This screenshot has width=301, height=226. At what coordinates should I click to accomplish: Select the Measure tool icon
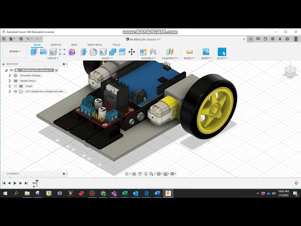[x=190, y=52]
